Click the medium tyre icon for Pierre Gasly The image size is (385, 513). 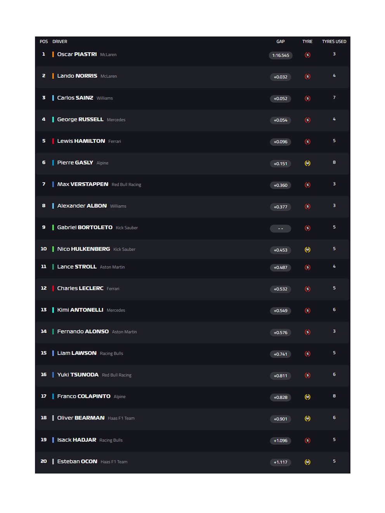click(x=307, y=163)
